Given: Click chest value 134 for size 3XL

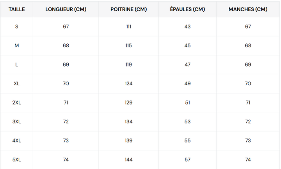Looking at the screenshot, I should coord(128,121).
